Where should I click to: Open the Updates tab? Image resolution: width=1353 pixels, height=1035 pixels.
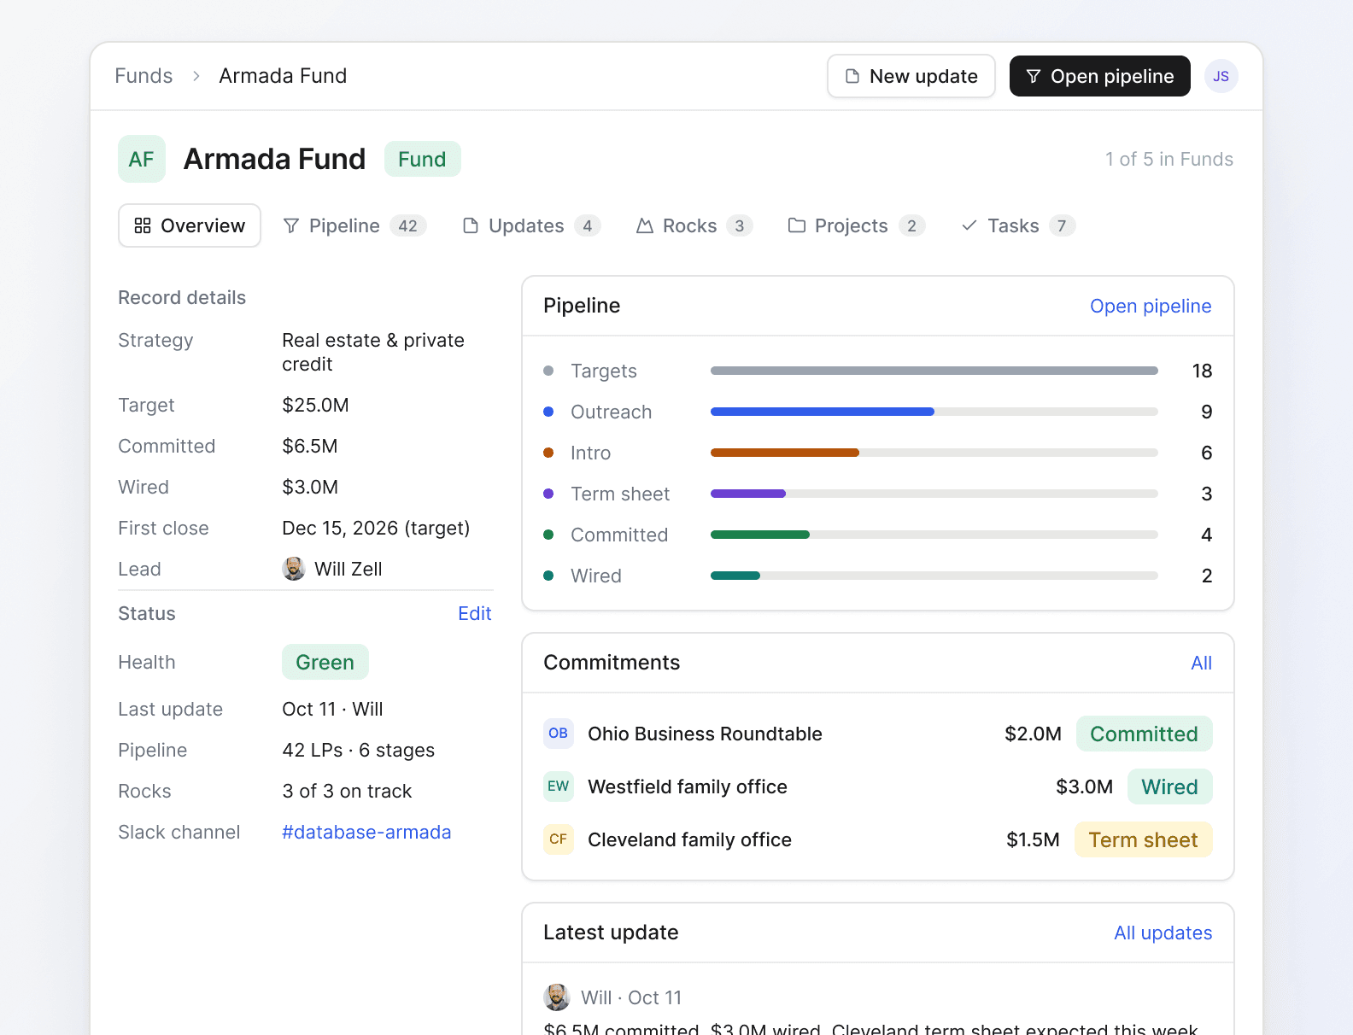[x=531, y=225]
